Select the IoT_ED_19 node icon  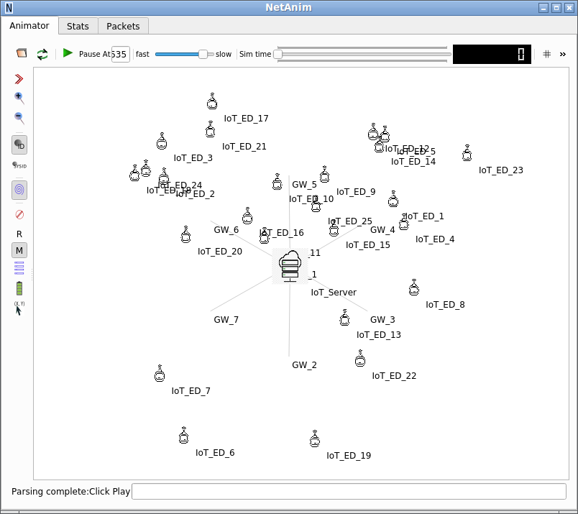[x=315, y=439]
